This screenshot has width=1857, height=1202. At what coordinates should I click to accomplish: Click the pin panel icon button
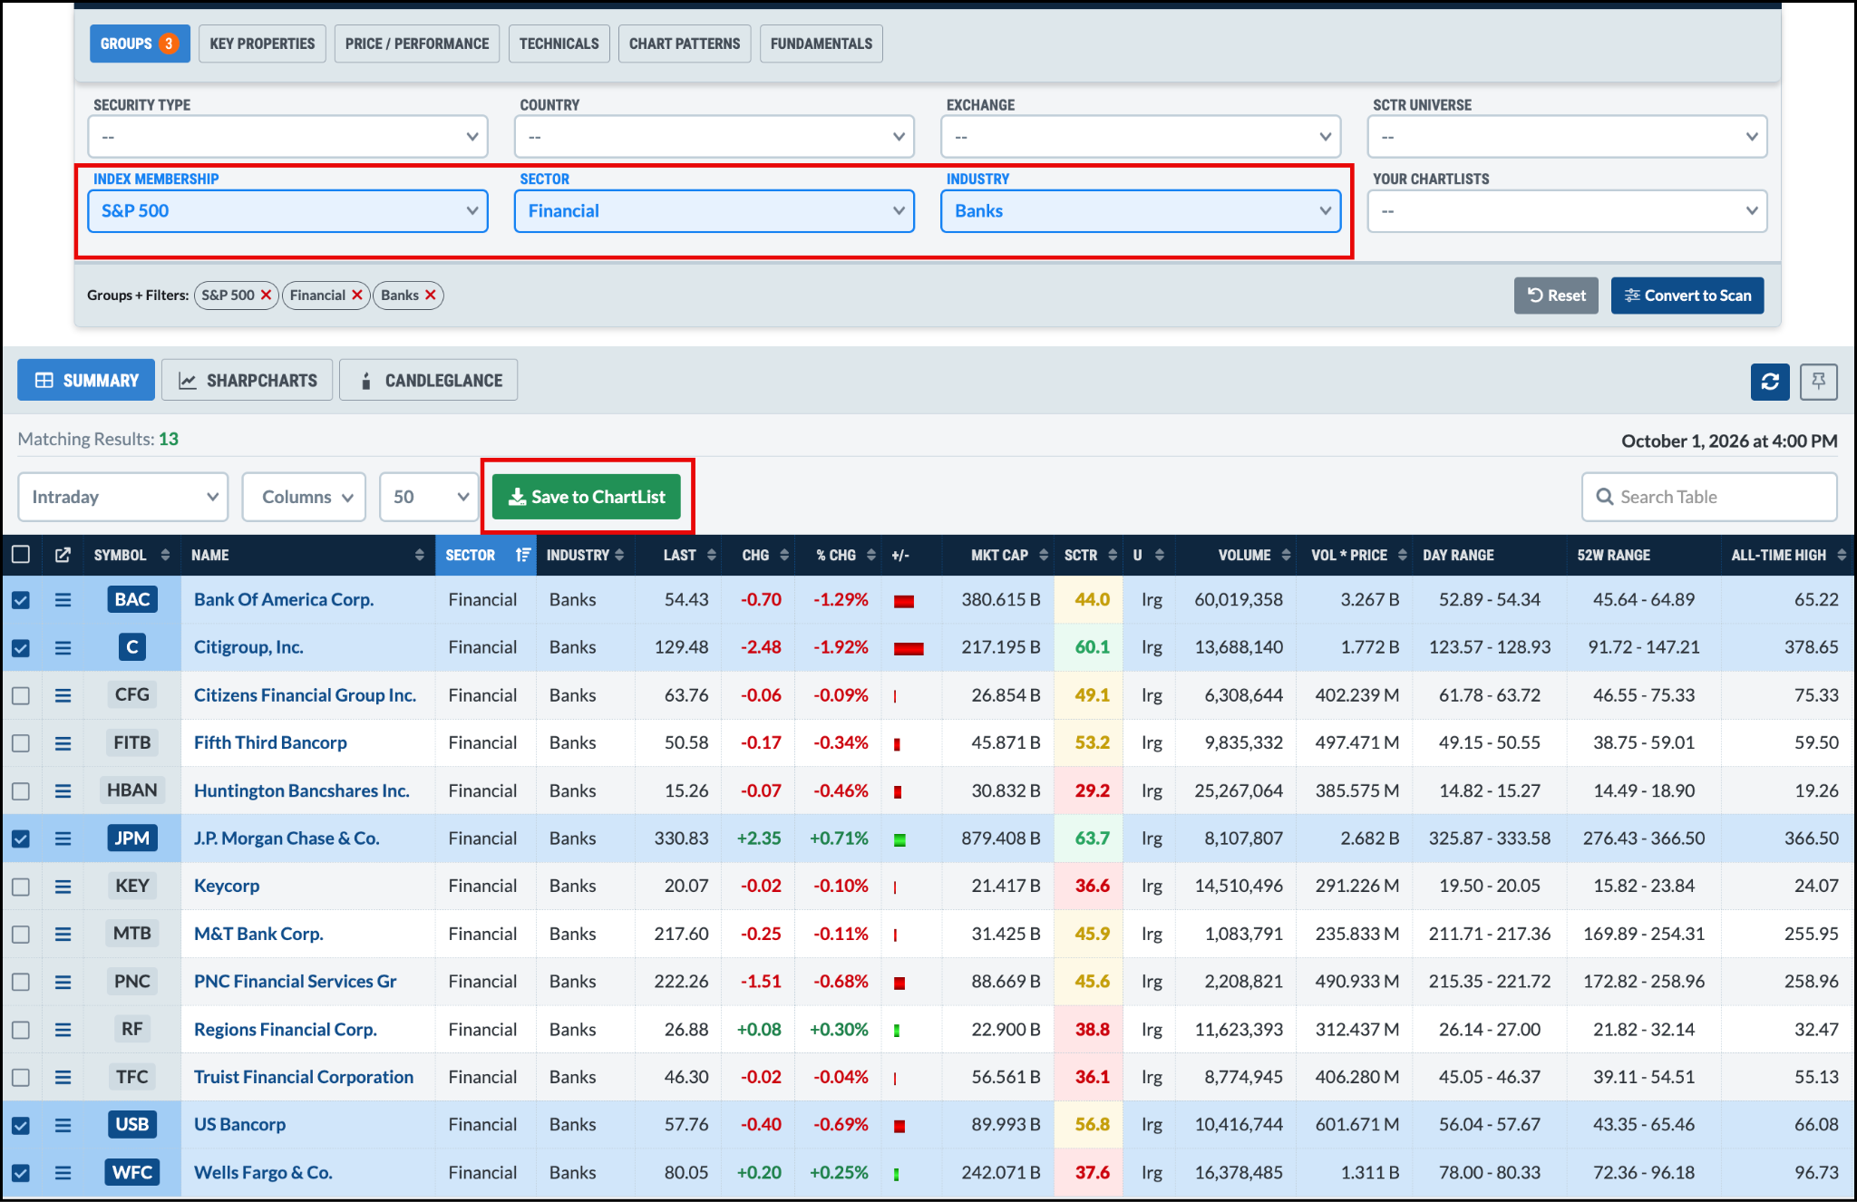(x=1818, y=382)
